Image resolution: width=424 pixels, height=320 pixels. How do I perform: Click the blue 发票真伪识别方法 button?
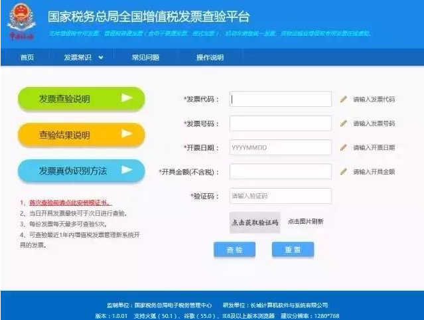tap(82, 171)
